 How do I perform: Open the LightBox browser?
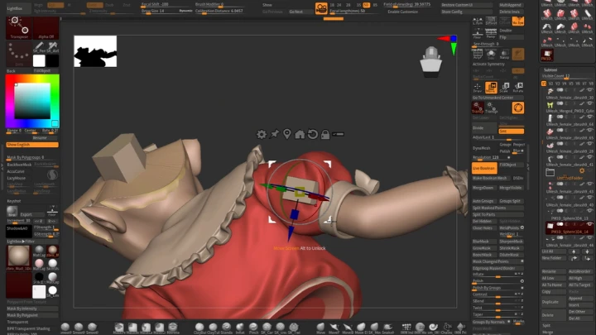(15, 8)
